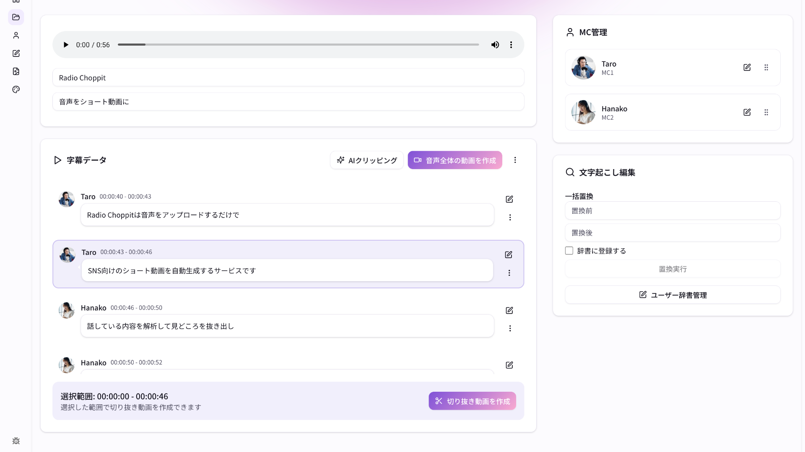Click Taro avatar in MC管理
This screenshot has width=805, height=452.
tap(583, 67)
